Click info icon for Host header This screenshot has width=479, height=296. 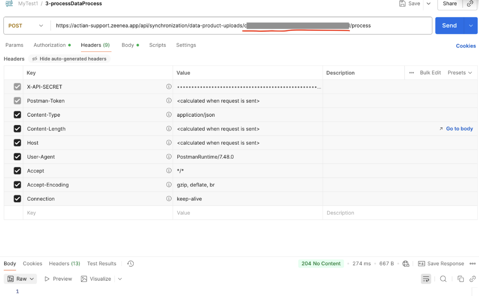pyautogui.click(x=169, y=142)
